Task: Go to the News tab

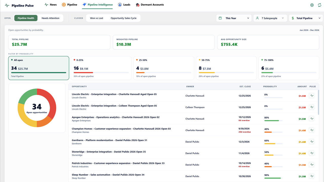Action: click(x=51, y=5)
